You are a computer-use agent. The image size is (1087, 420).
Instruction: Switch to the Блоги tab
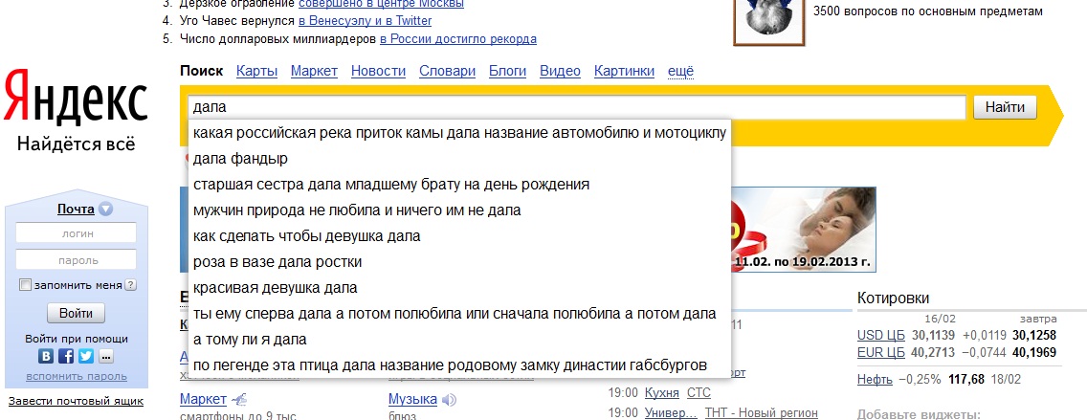pos(507,71)
